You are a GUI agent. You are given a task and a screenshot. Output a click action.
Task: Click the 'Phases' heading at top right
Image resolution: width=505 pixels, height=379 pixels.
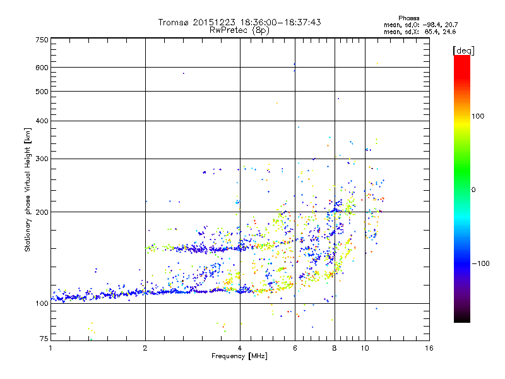point(408,18)
